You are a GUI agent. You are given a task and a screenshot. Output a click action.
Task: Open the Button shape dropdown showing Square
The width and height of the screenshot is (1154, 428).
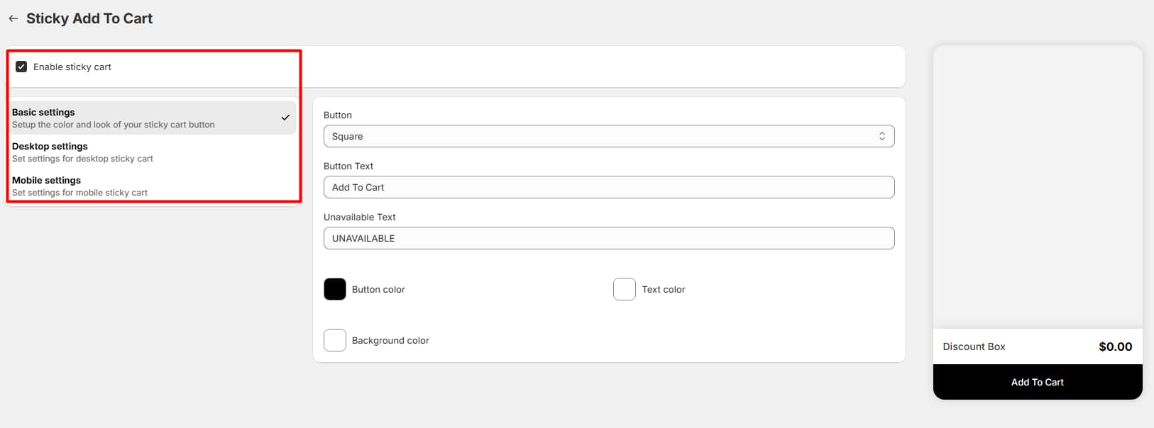pyautogui.click(x=609, y=136)
